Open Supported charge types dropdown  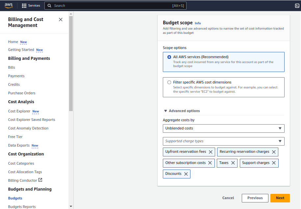(x=223, y=141)
